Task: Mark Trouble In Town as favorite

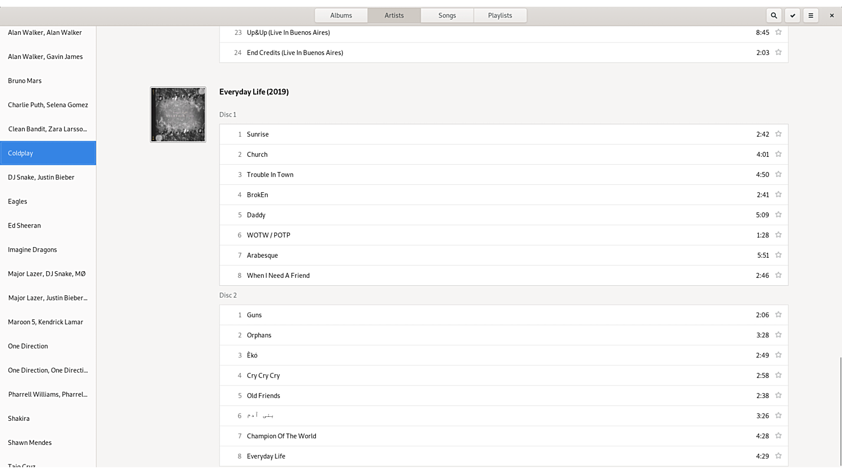Action: (x=778, y=175)
